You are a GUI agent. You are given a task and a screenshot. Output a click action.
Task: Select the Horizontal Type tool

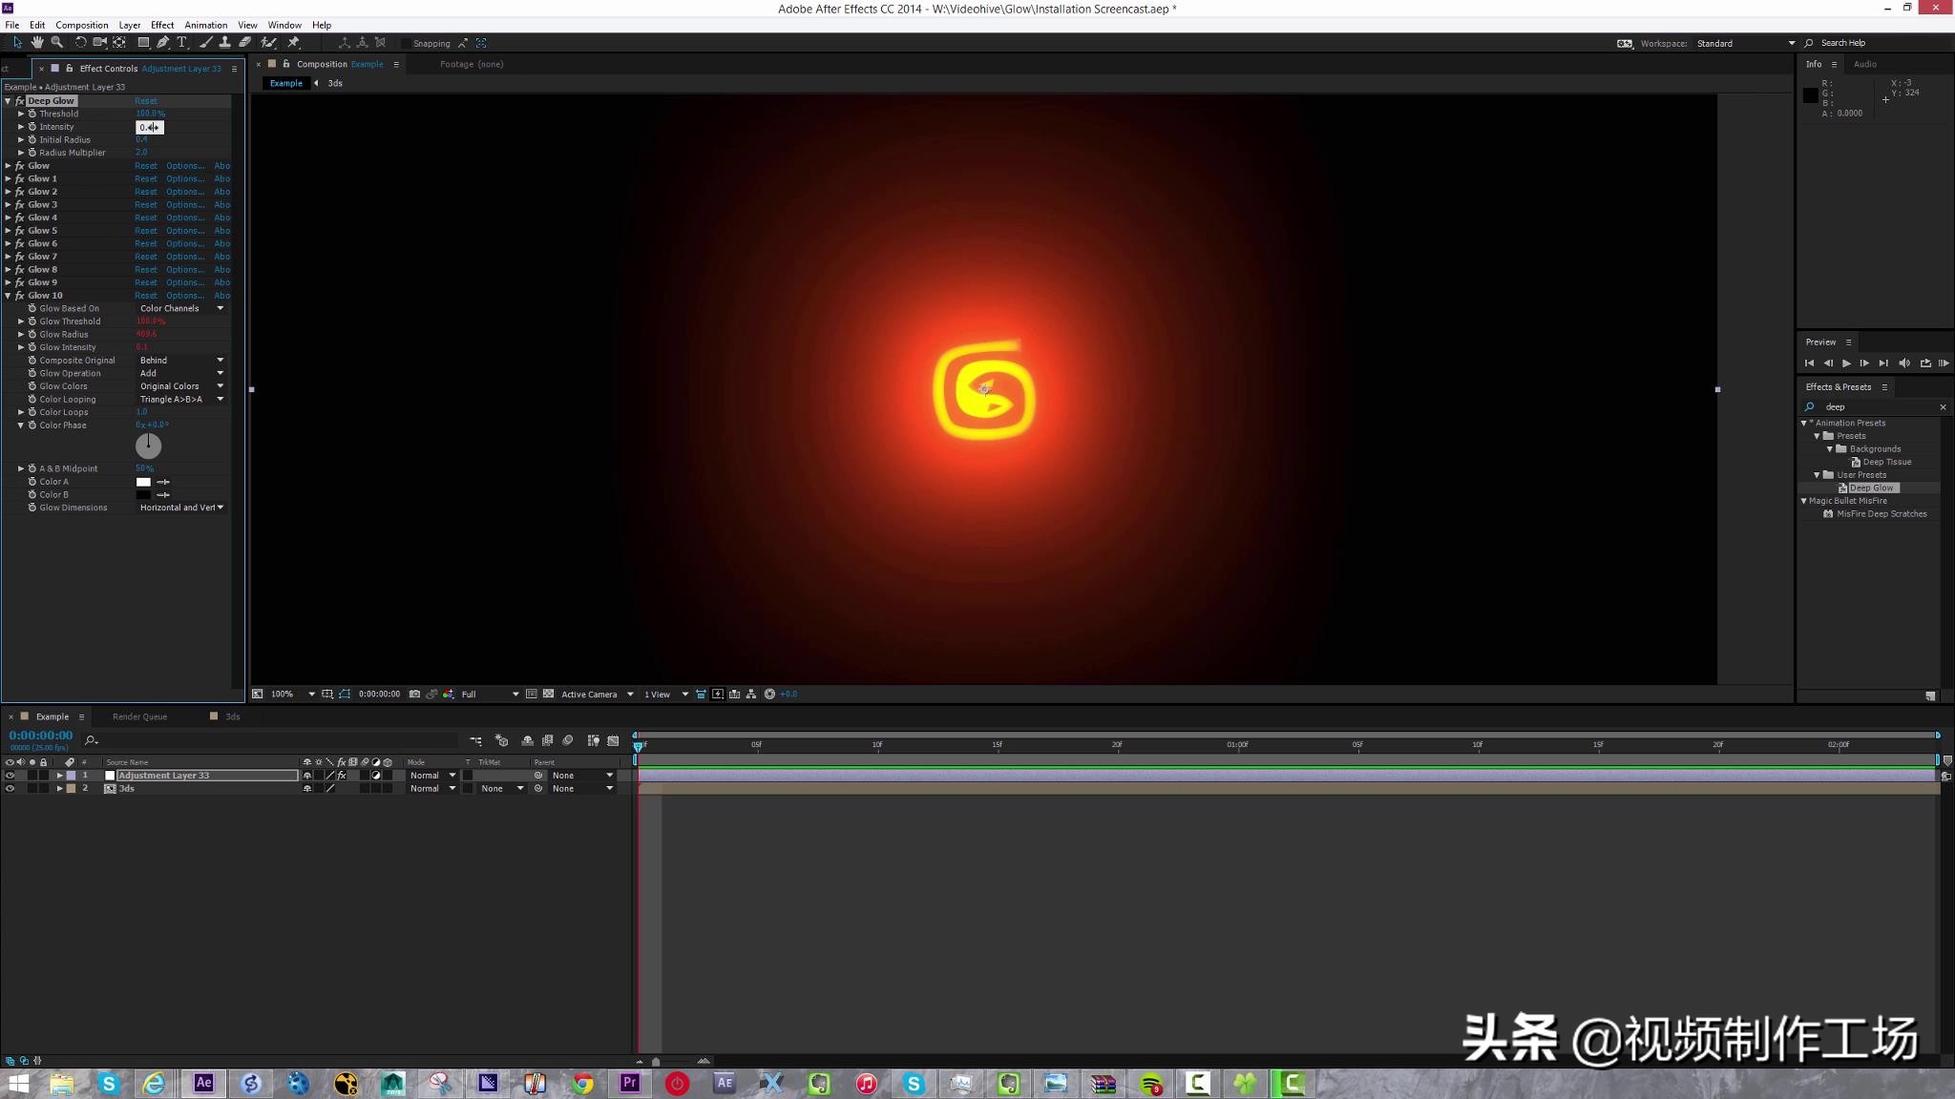pos(182,42)
